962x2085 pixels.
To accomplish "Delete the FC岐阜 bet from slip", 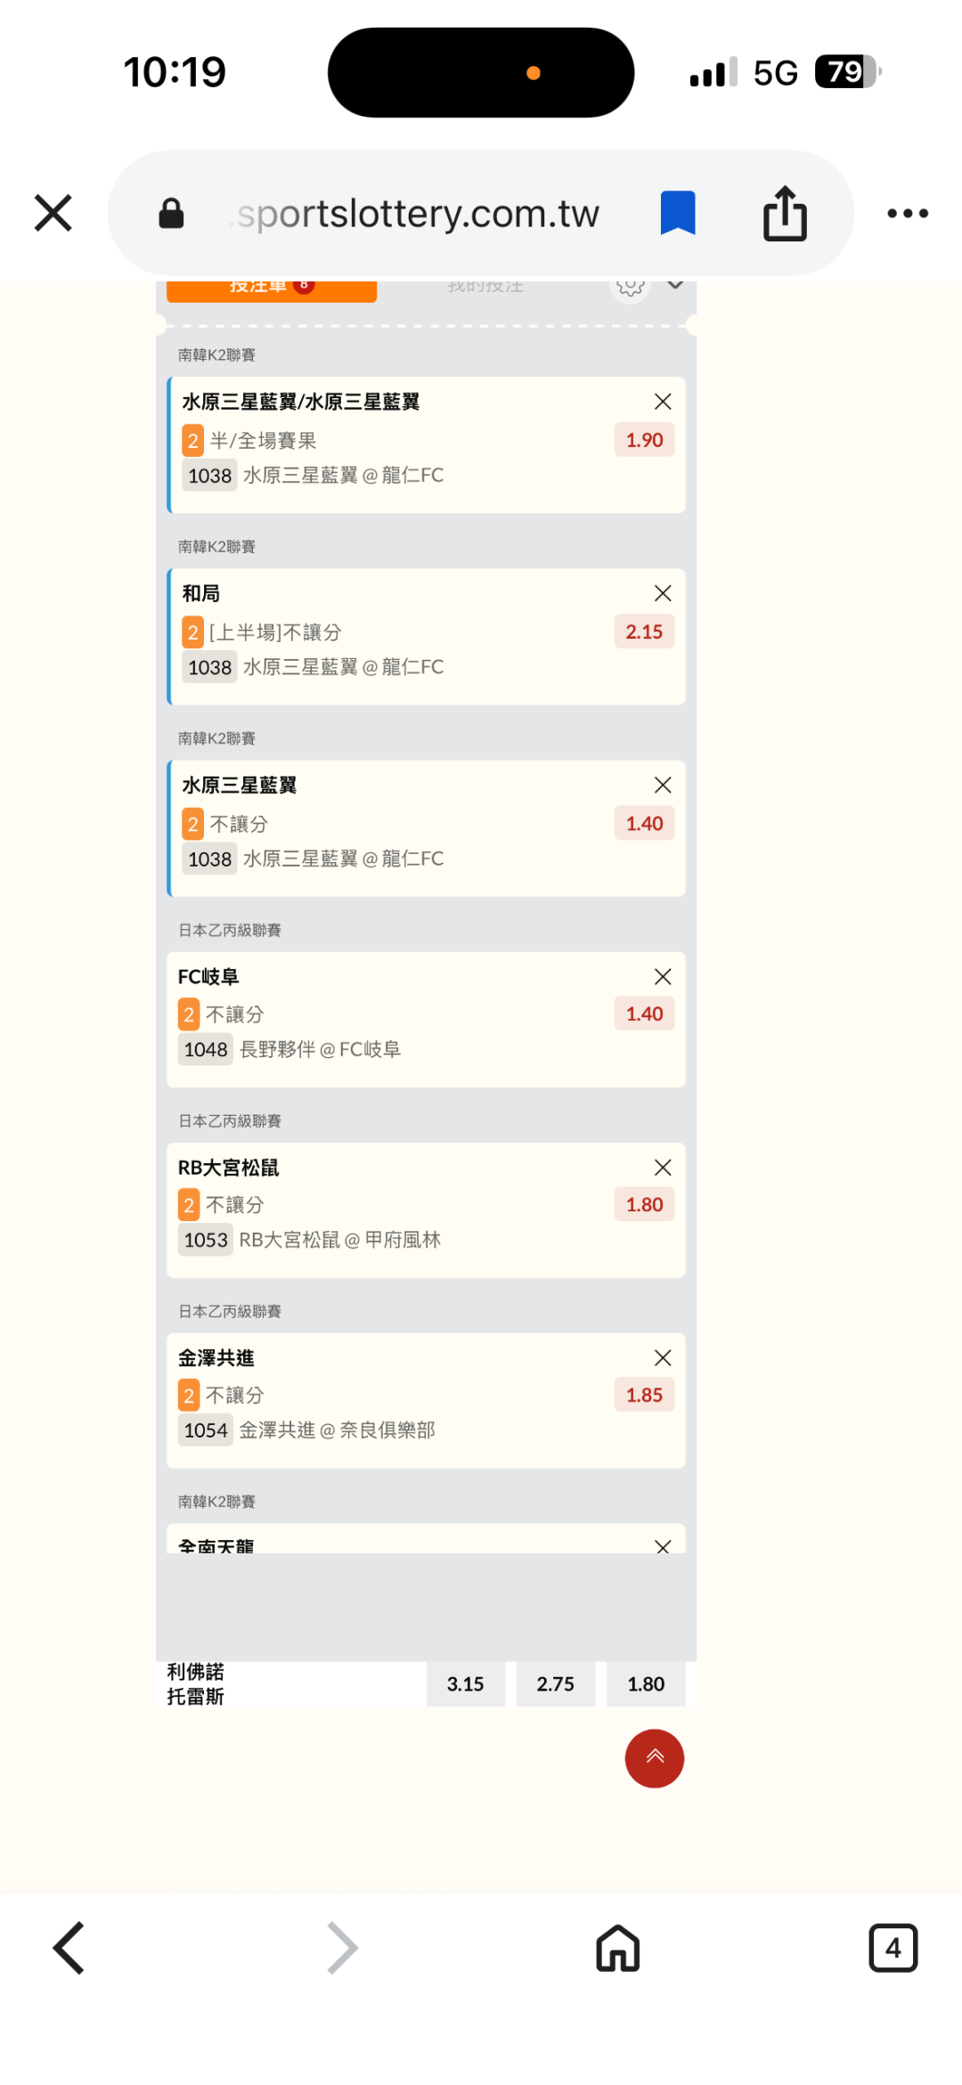I will coord(663,977).
